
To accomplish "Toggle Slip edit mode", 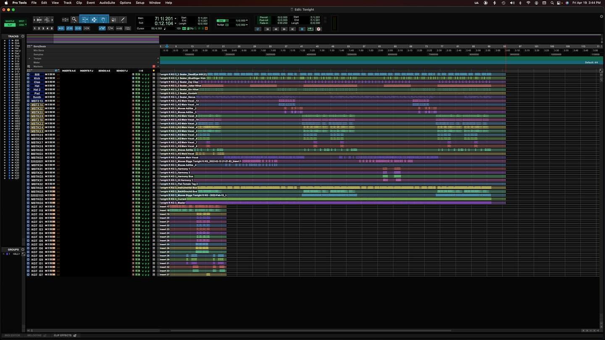I will pos(10,25).
